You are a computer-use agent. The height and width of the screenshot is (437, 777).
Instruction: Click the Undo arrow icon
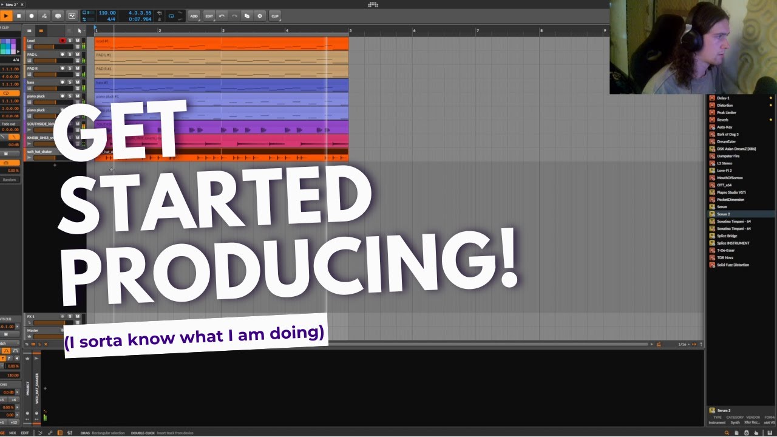click(222, 15)
